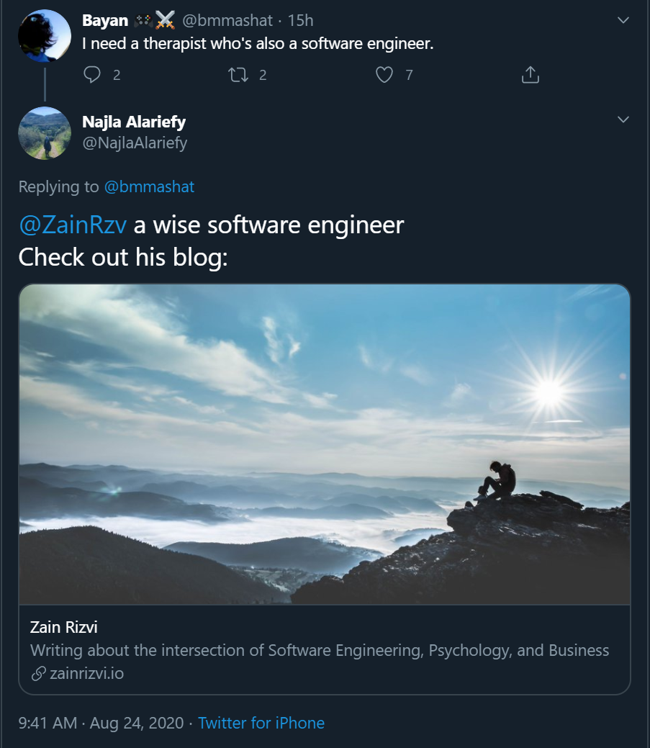This screenshot has width=650, height=748.
Task: Click the 15h timestamp on Bayan's tweet
Action: pyautogui.click(x=300, y=20)
